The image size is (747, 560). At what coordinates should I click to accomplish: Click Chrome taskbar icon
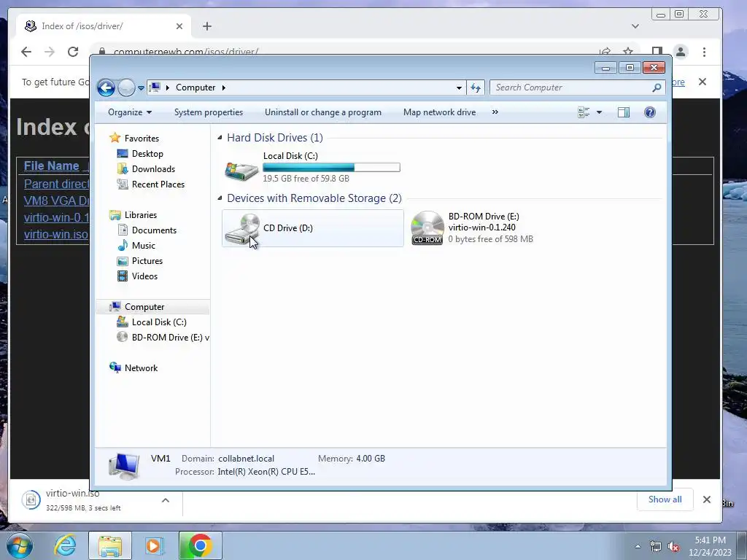click(x=200, y=545)
